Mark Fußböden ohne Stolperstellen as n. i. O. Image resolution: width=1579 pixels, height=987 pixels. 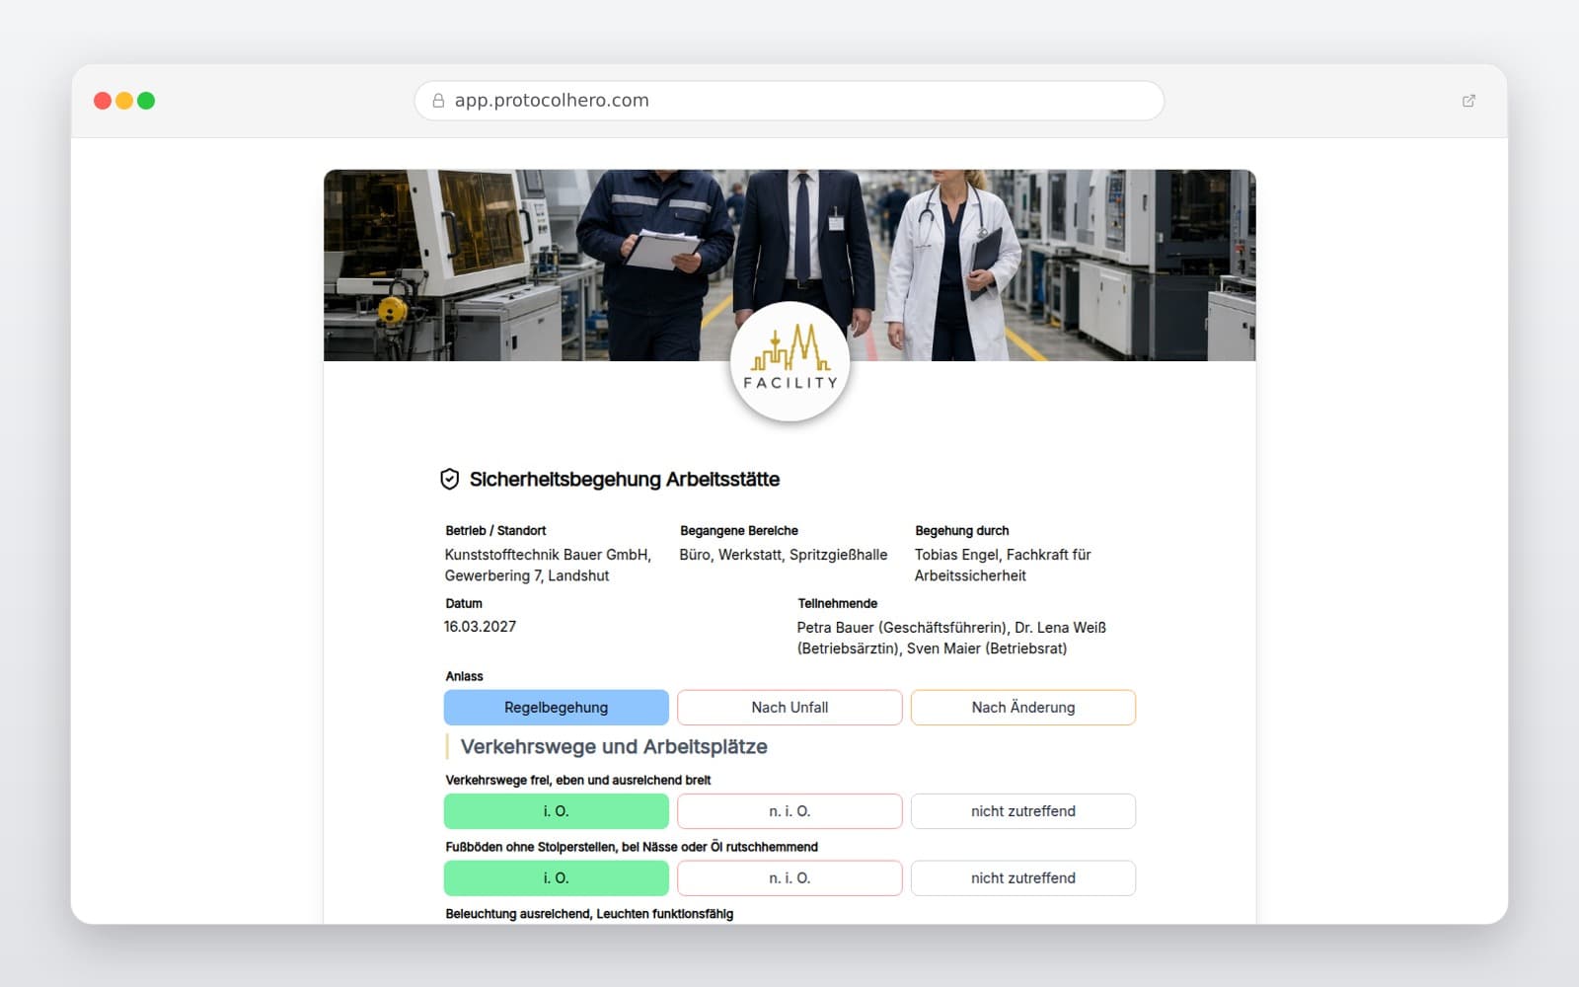(x=789, y=878)
